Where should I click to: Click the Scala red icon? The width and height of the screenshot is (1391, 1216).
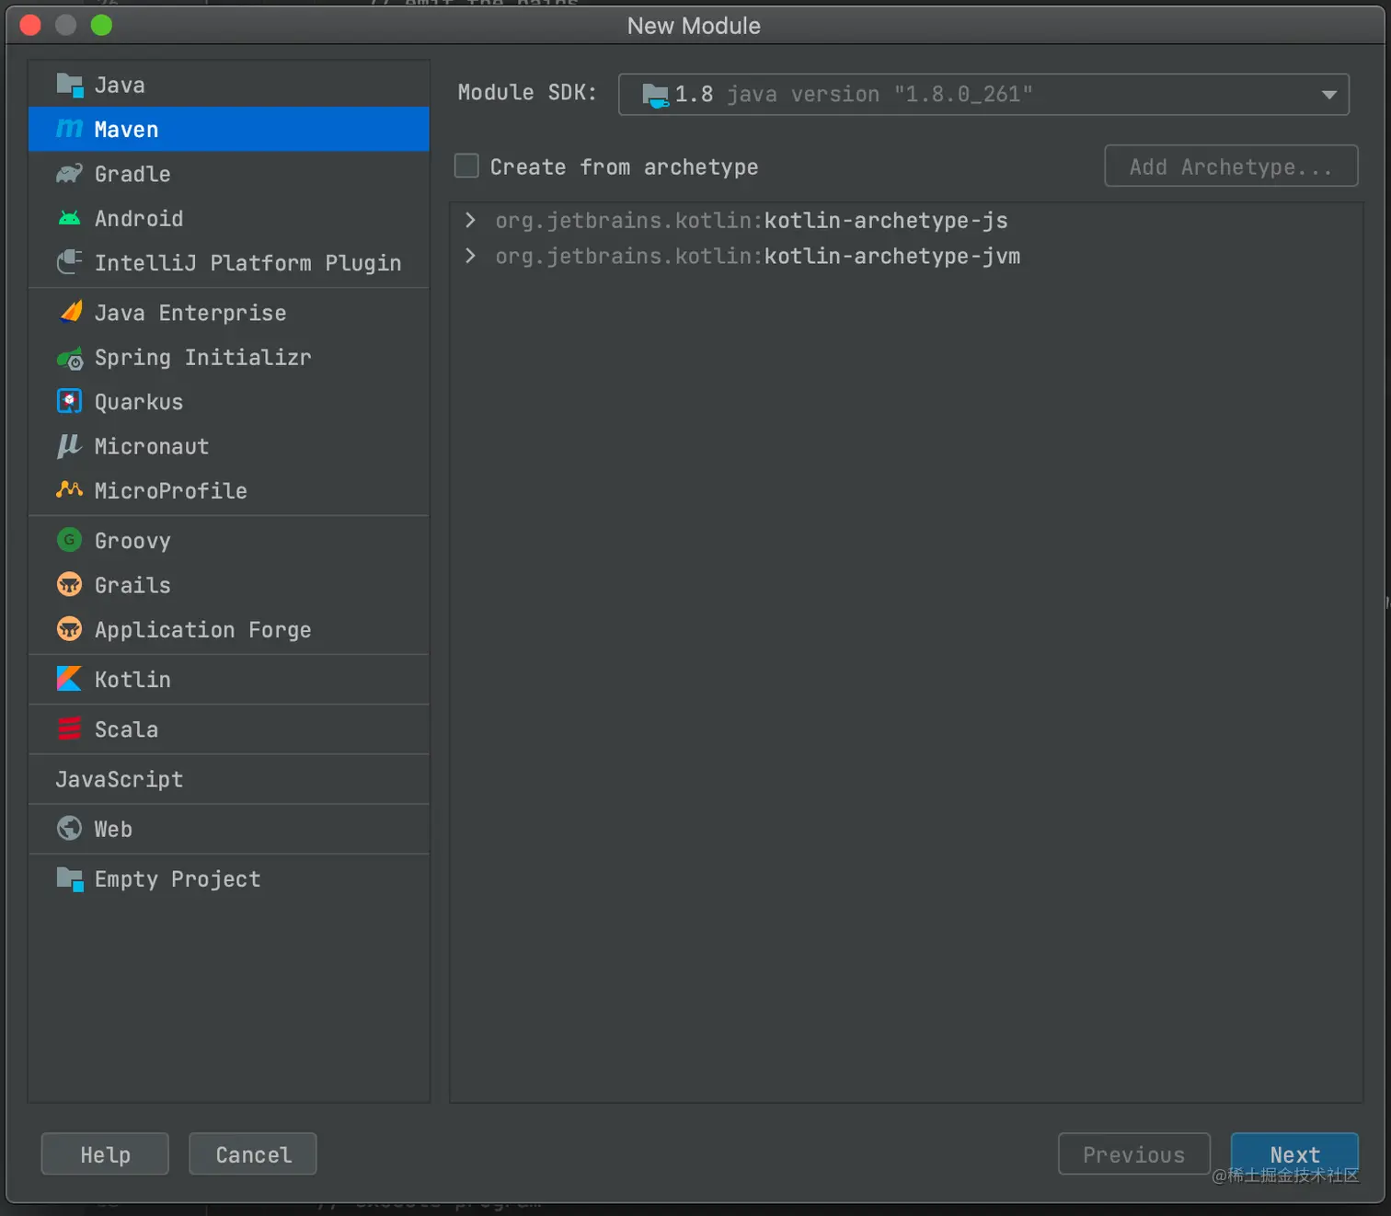70,728
